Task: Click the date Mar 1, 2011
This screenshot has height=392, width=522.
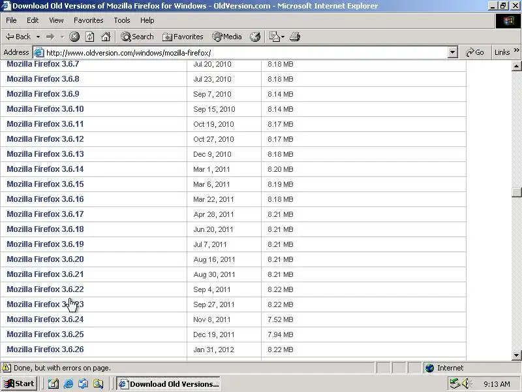Action: pos(211,169)
